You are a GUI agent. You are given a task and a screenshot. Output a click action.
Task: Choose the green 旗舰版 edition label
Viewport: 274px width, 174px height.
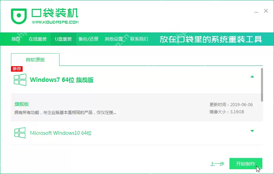click(22, 104)
